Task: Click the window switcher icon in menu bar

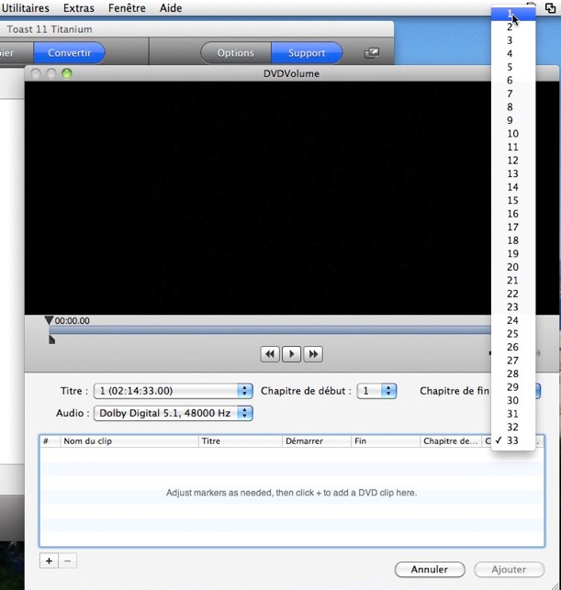Action: click(551, 8)
